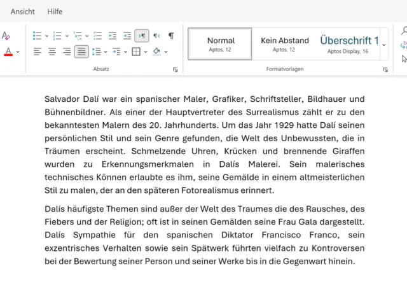Center the paragraph text

(x=52, y=52)
